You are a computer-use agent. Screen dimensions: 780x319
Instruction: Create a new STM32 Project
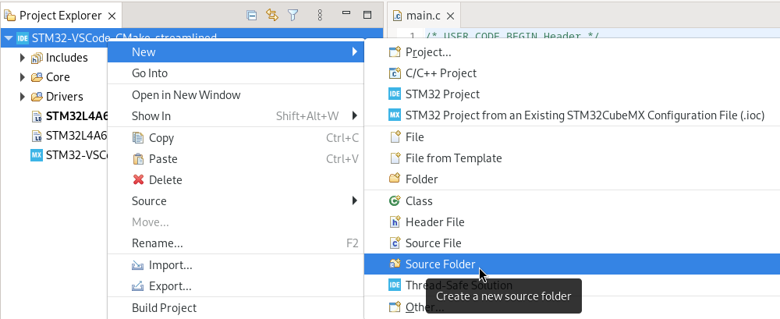click(572, 94)
